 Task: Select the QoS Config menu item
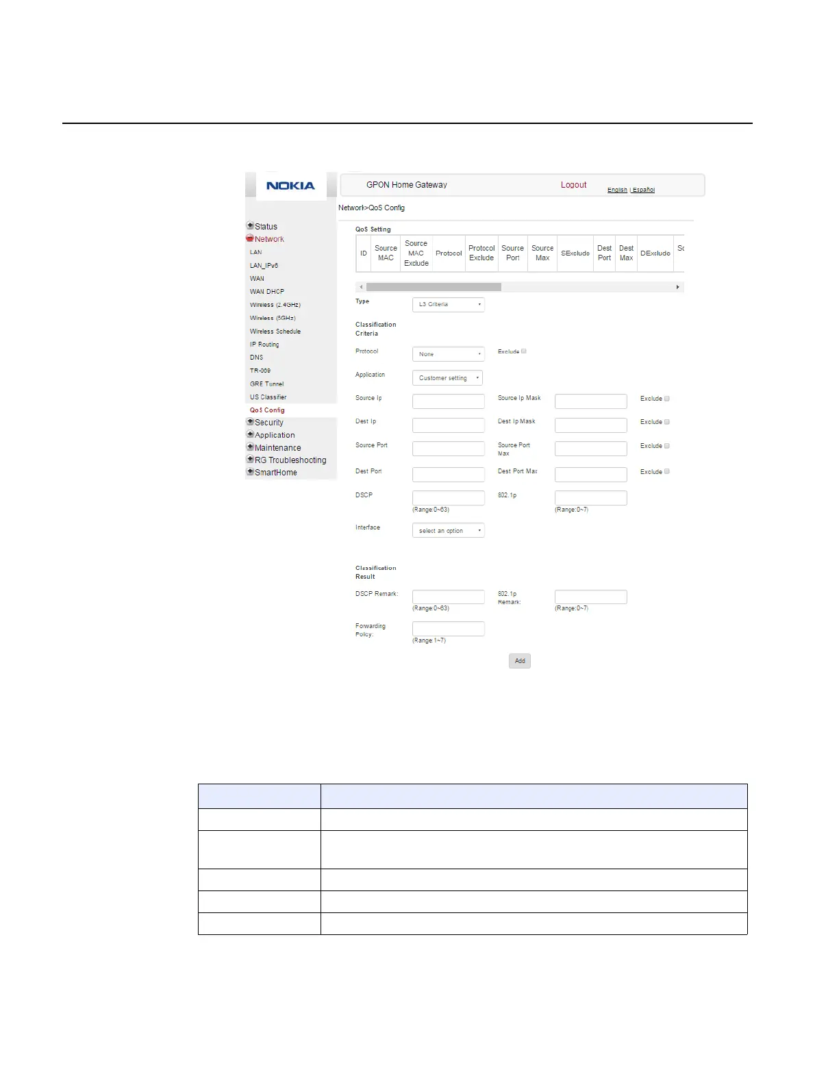point(267,410)
